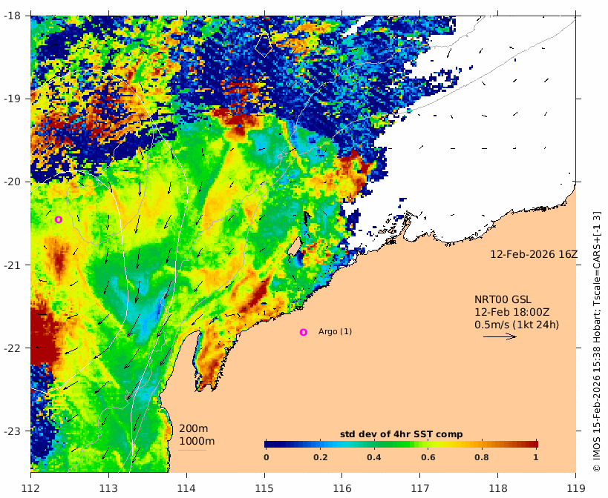Click the latitude axis label '-21'
The height and width of the screenshot is (498, 608).
coord(12,265)
